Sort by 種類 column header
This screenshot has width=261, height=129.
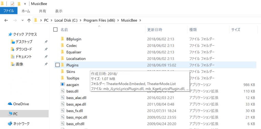[193, 30]
